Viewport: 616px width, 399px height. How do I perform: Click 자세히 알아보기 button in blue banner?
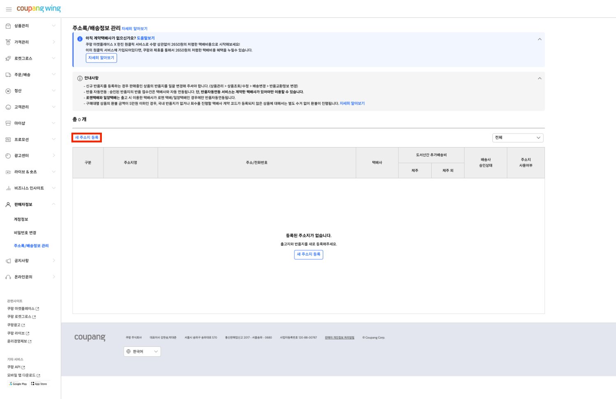tap(101, 58)
